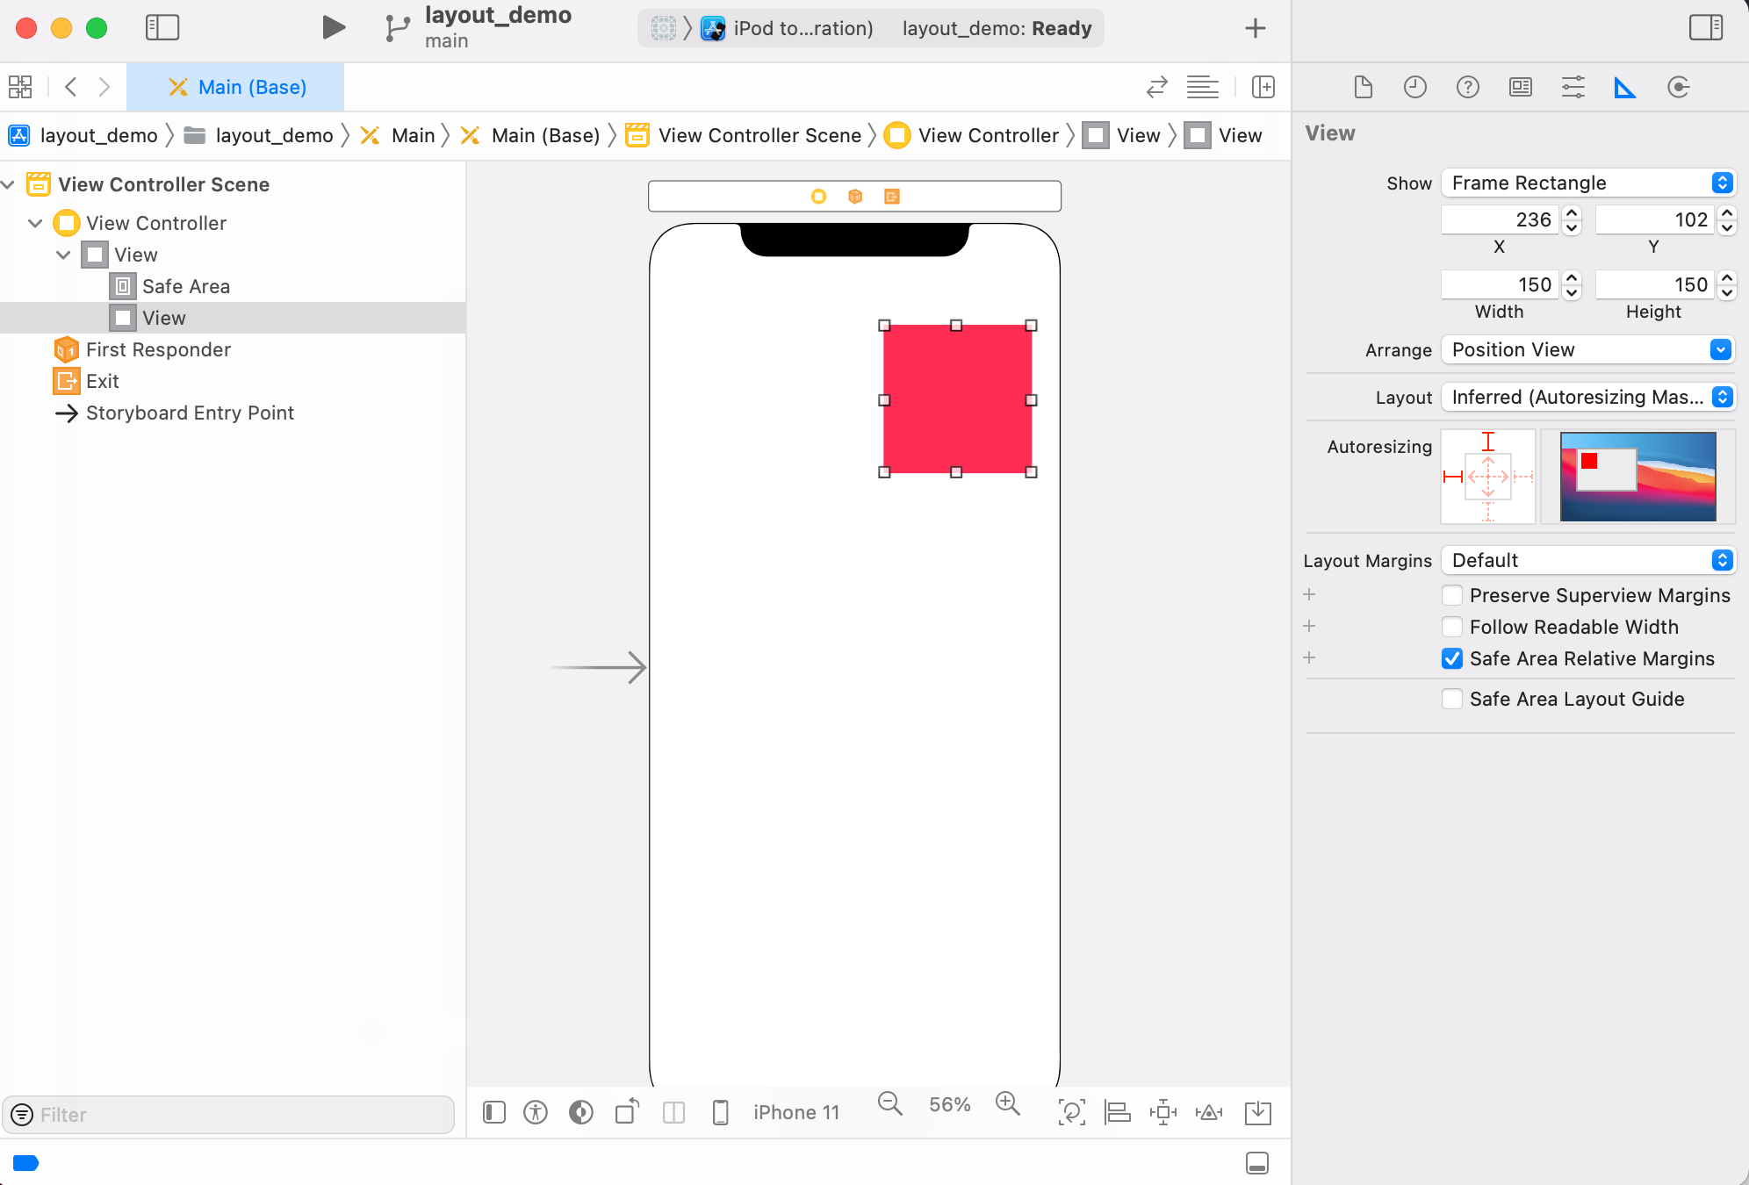Screen dimensions: 1749x1185
Task: Click the Zoom In magnifier icon
Action: (x=1007, y=1104)
